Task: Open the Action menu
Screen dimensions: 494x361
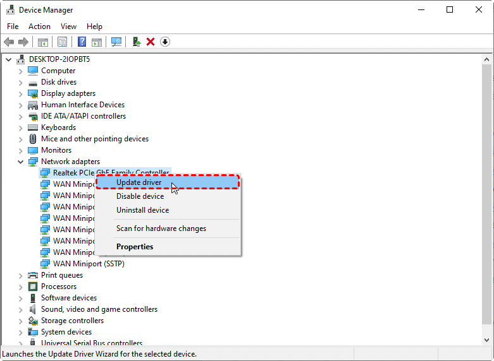Action: pyautogui.click(x=39, y=27)
